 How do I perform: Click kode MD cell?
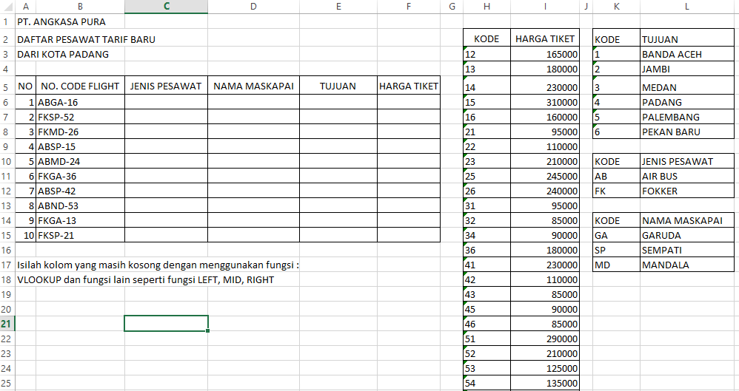617,265
